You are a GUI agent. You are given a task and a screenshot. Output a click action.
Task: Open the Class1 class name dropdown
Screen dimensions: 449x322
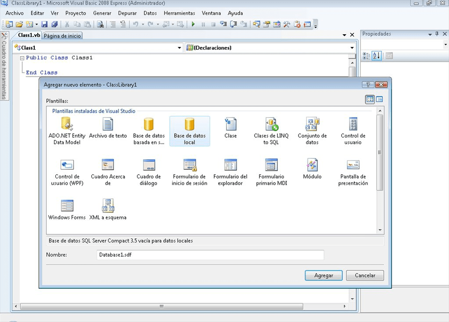180,48
